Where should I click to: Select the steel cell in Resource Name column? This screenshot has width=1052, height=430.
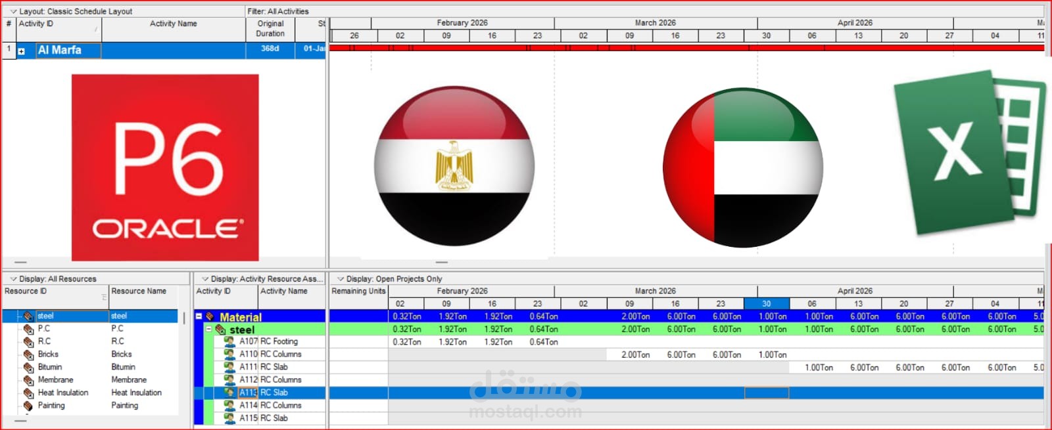coord(143,316)
